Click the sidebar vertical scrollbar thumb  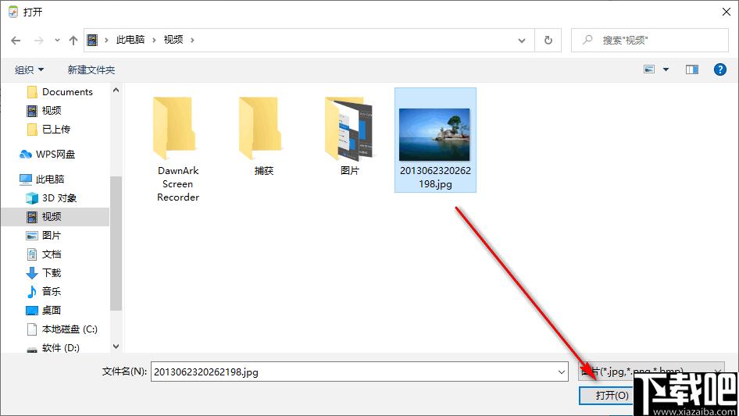[116, 244]
